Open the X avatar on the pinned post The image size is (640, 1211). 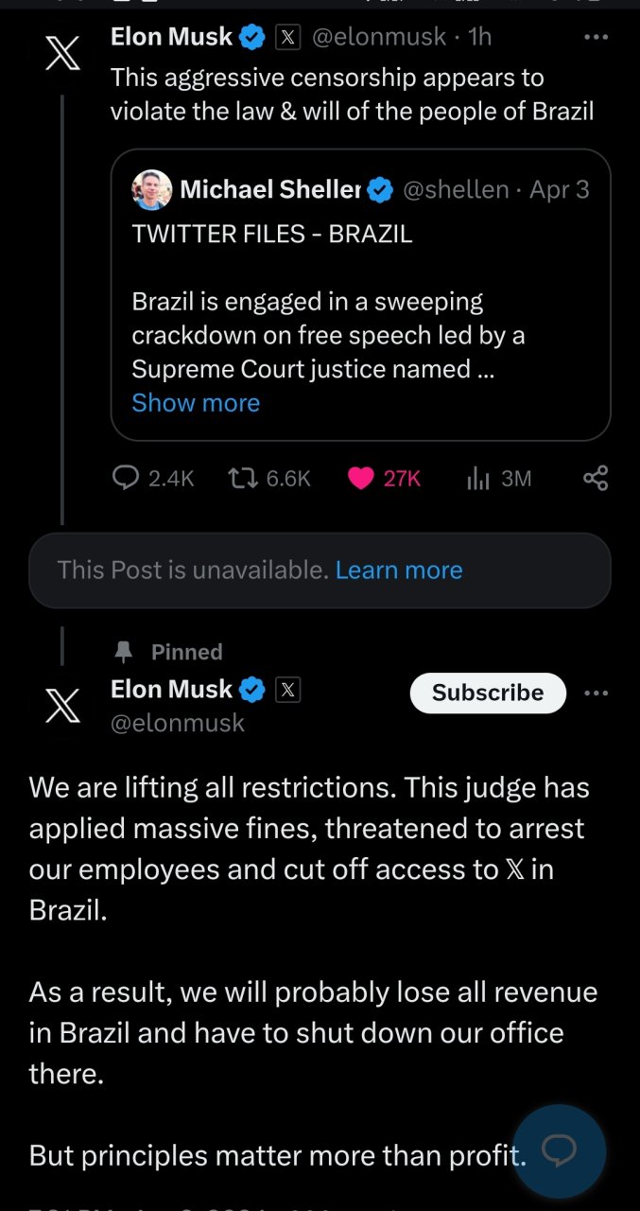62,706
